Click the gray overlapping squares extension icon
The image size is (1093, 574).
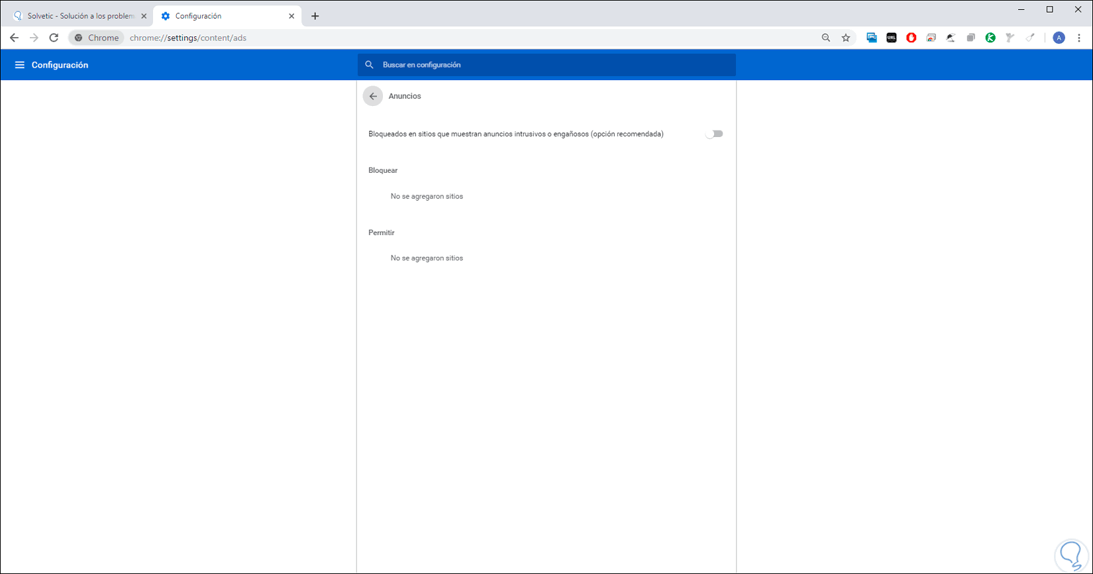(x=970, y=38)
